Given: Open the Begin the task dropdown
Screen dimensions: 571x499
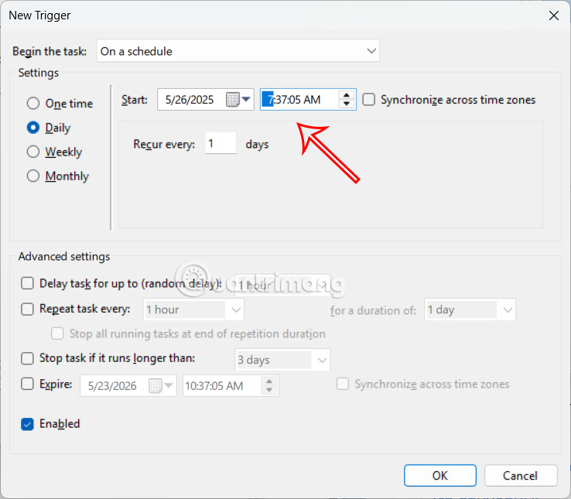Looking at the screenshot, I should click(x=238, y=50).
